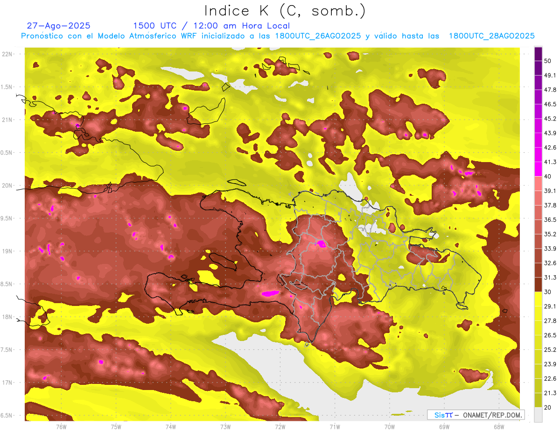
Task: Click the '19N' latitude label
Action: [7, 251]
